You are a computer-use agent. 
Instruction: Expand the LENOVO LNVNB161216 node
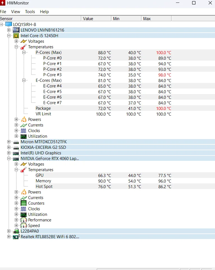click(9, 30)
